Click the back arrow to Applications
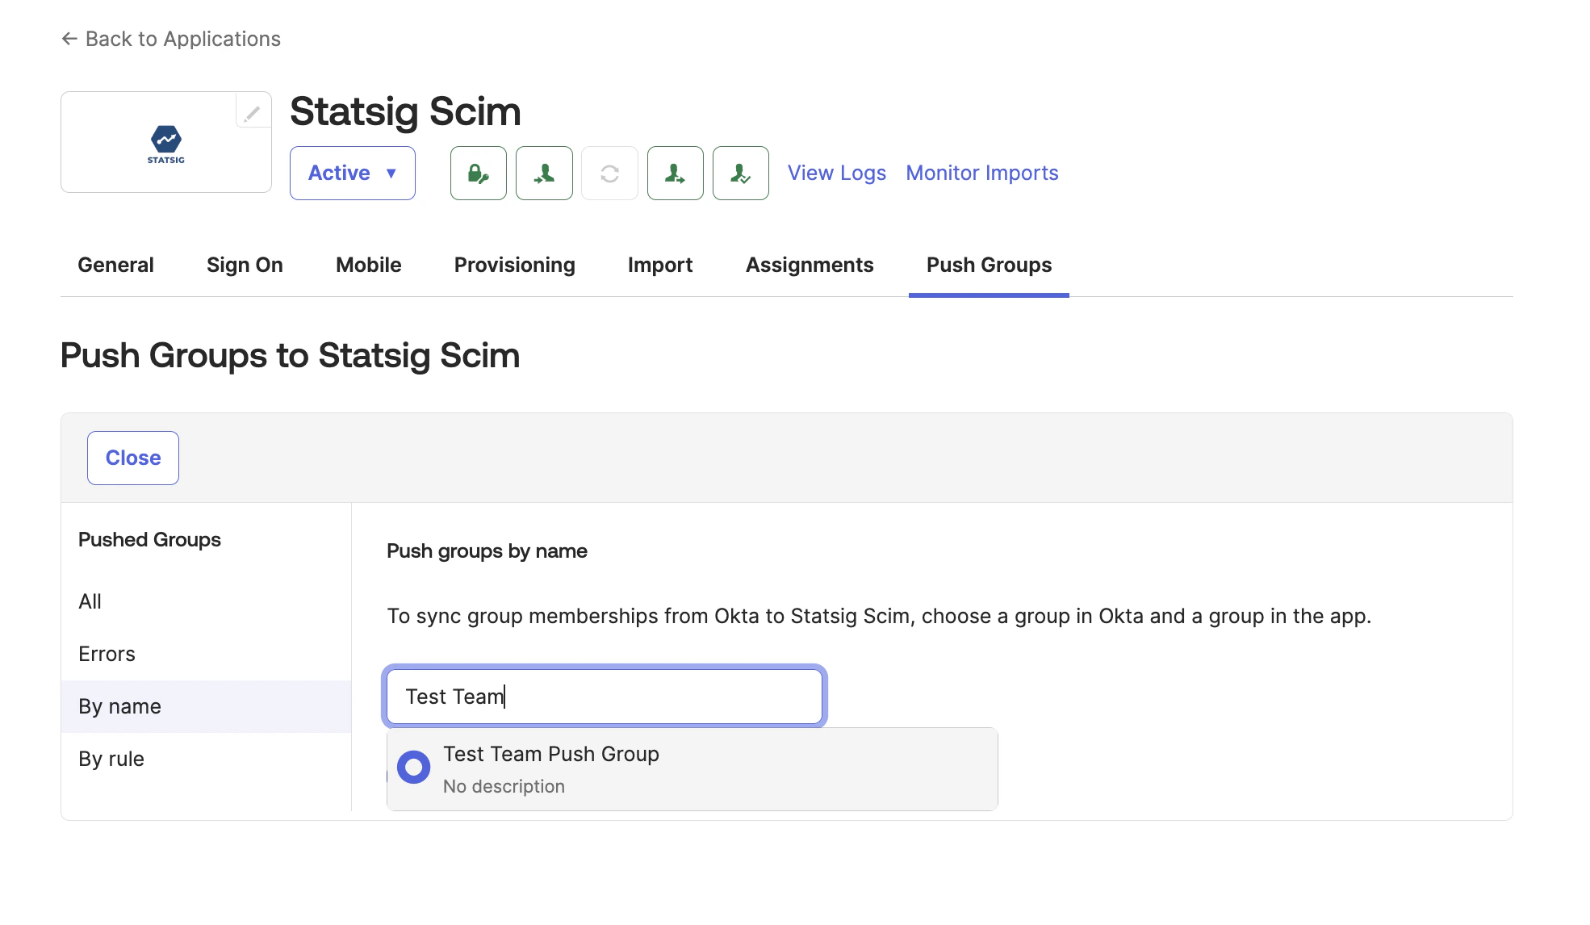Screen dimensions: 1590x925 coord(69,38)
